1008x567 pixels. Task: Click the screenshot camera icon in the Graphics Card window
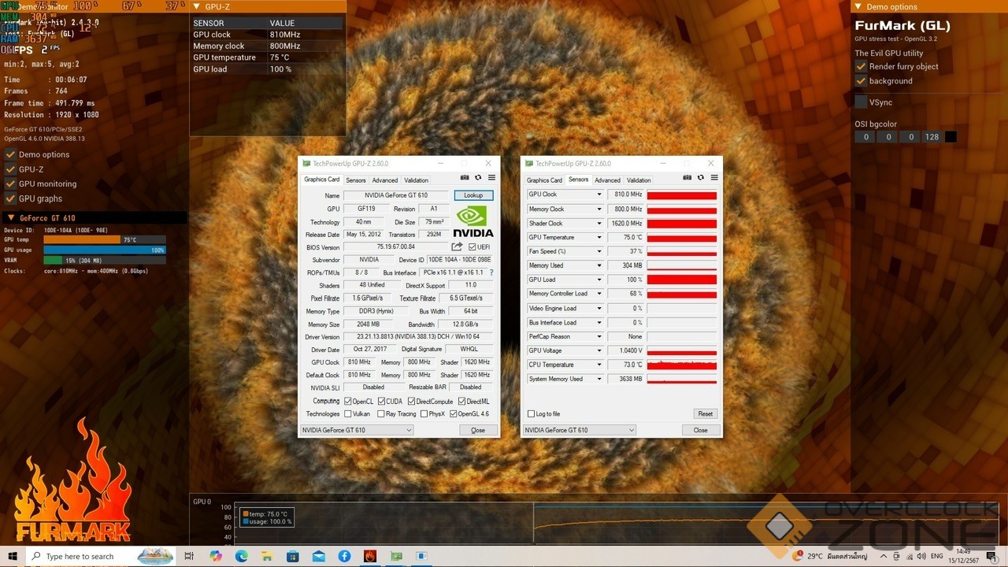[465, 178]
